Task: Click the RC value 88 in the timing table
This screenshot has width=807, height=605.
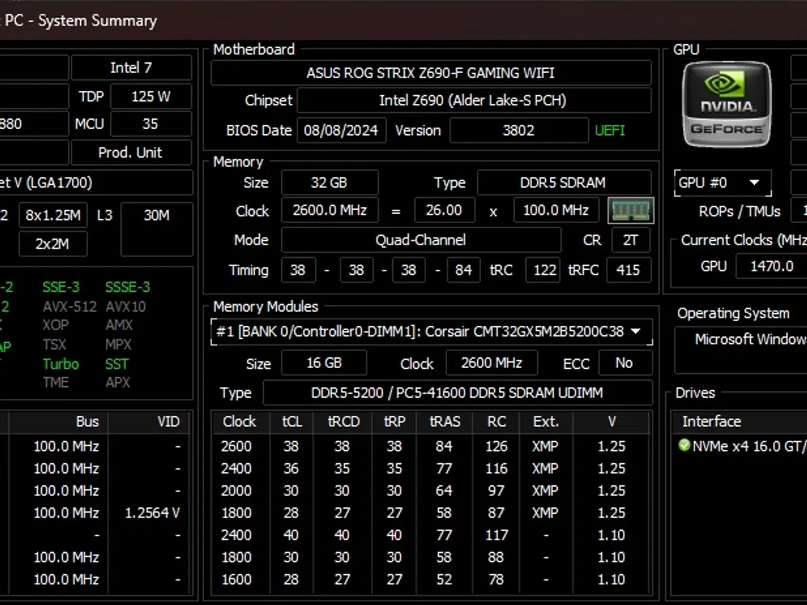Action: point(496,557)
